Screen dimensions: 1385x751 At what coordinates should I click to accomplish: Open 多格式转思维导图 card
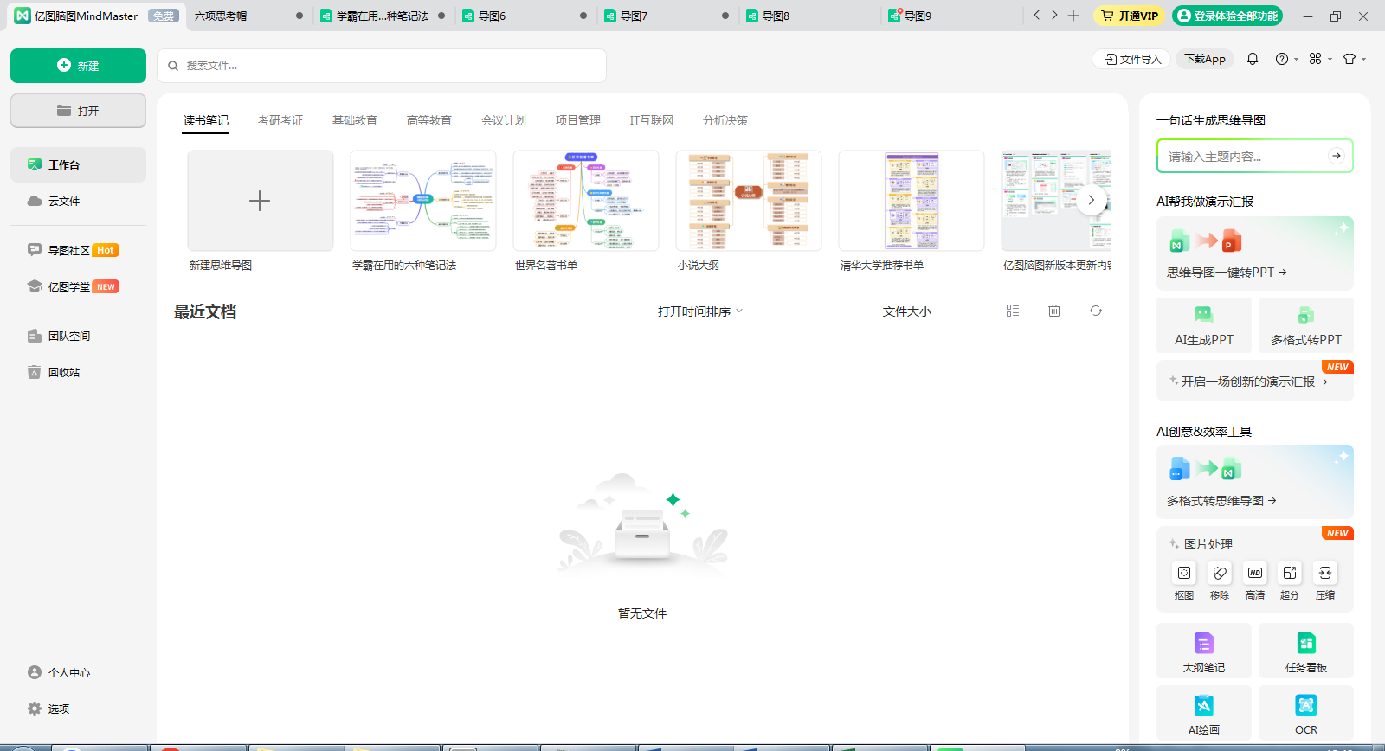click(1255, 482)
